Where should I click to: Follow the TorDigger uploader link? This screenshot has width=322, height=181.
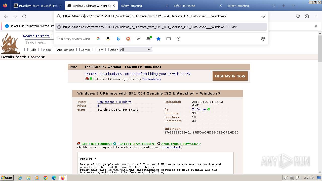point(199,109)
